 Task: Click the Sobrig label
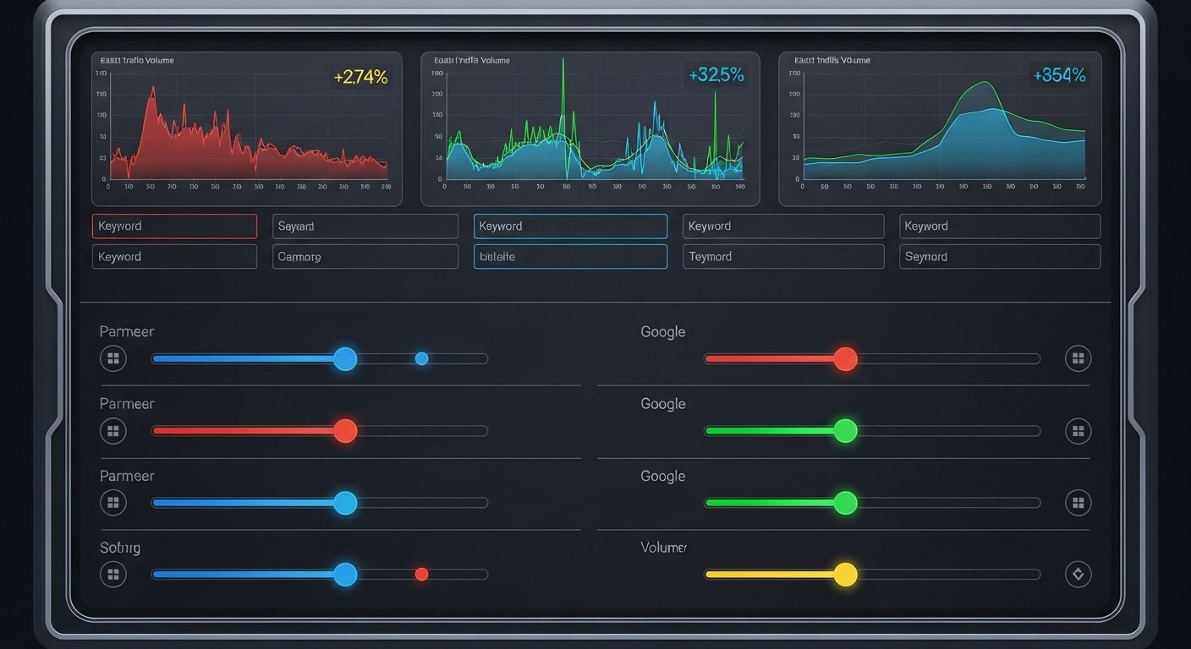[x=120, y=548]
